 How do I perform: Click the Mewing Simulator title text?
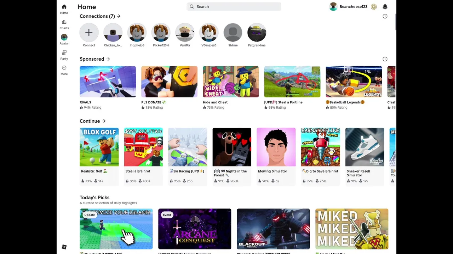[x=273, y=171]
